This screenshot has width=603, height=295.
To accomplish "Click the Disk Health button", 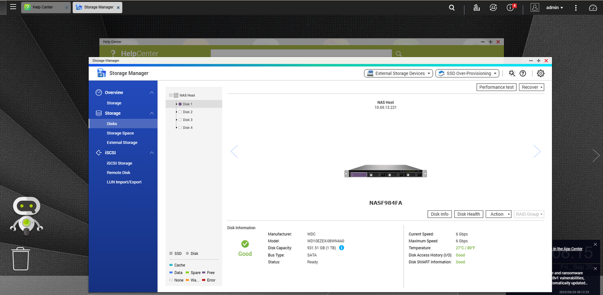I will [469, 214].
